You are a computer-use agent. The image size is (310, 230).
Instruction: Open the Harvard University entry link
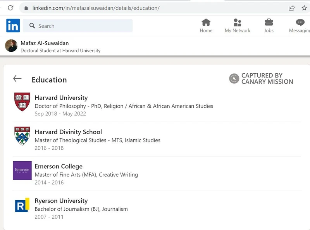click(x=61, y=98)
